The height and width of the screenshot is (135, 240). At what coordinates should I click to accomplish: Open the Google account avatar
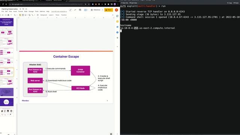117,10
